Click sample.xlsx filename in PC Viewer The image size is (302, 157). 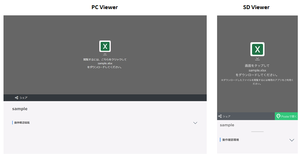[105, 63]
